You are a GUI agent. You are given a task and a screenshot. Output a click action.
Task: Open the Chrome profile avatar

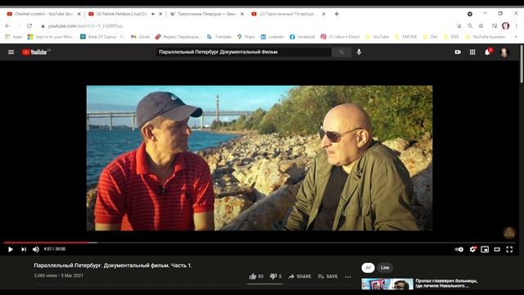[x=505, y=25]
